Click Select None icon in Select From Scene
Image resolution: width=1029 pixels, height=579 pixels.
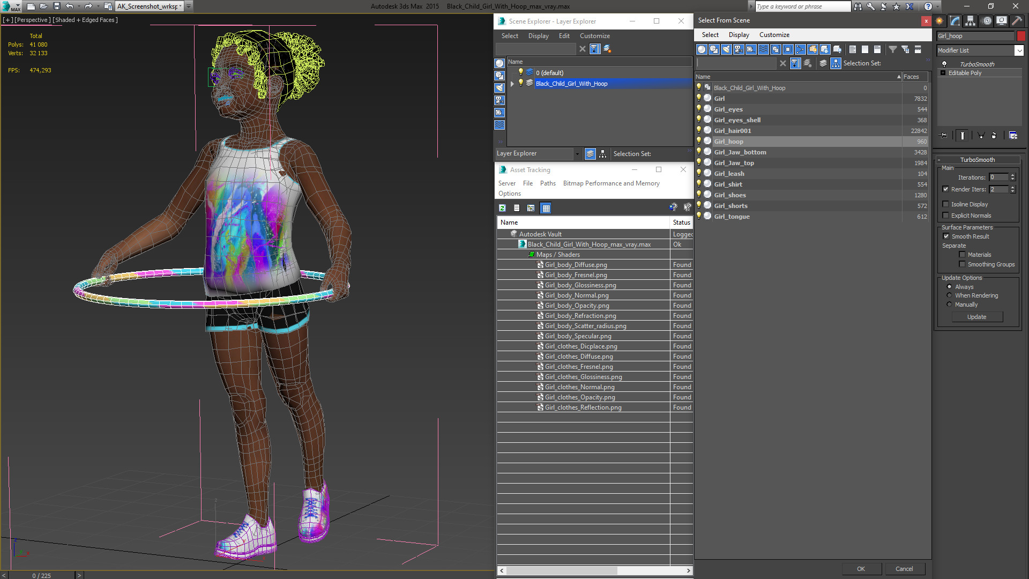click(x=865, y=49)
